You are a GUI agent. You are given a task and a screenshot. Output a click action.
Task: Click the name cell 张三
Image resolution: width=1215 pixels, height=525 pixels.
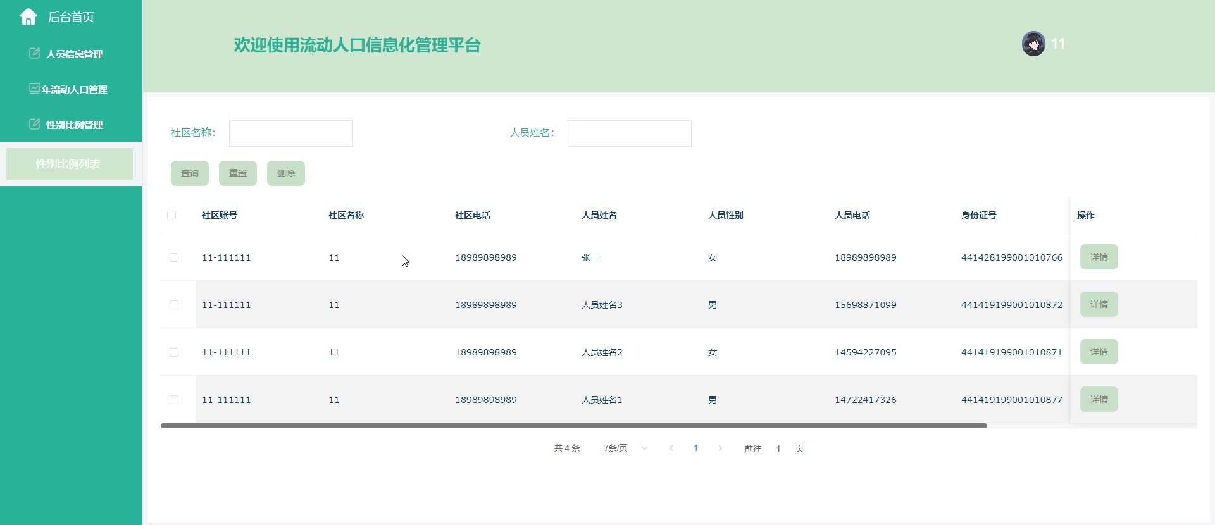point(590,257)
